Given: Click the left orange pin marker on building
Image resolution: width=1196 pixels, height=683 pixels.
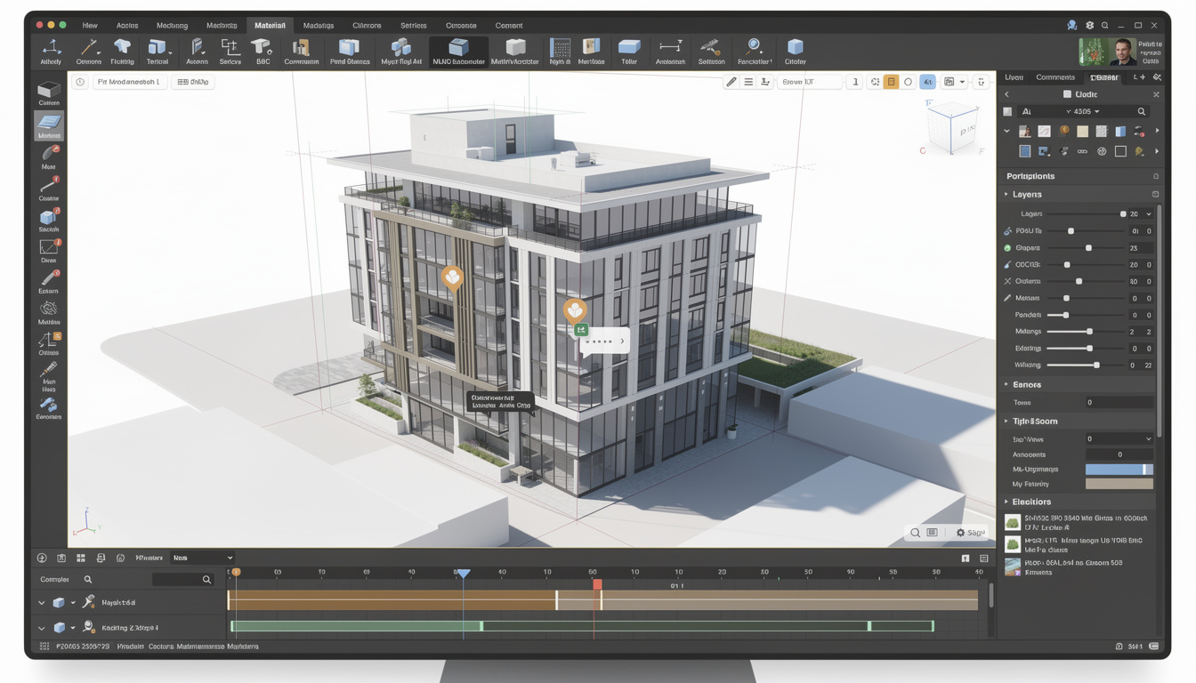Looking at the screenshot, I should pyautogui.click(x=453, y=278).
